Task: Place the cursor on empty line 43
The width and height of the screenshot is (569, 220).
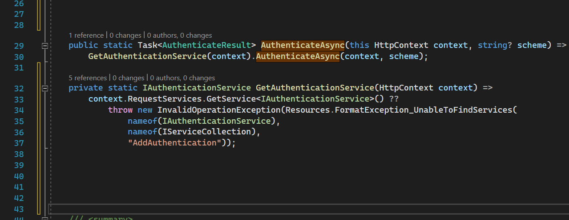Action: pos(307,209)
